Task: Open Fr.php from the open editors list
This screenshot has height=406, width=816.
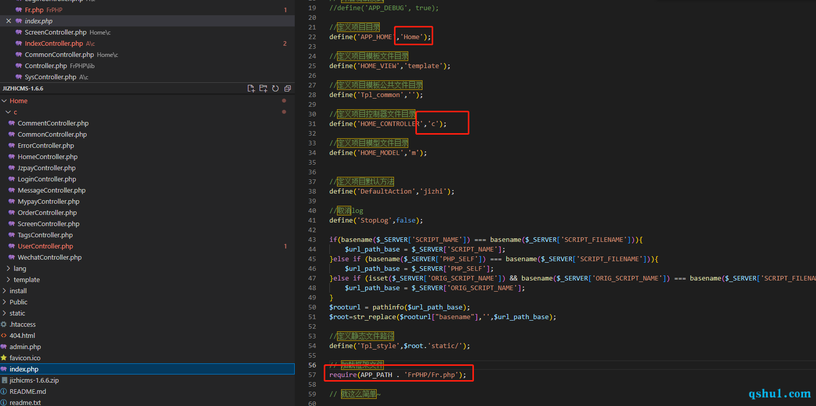Action: click(x=147, y=10)
